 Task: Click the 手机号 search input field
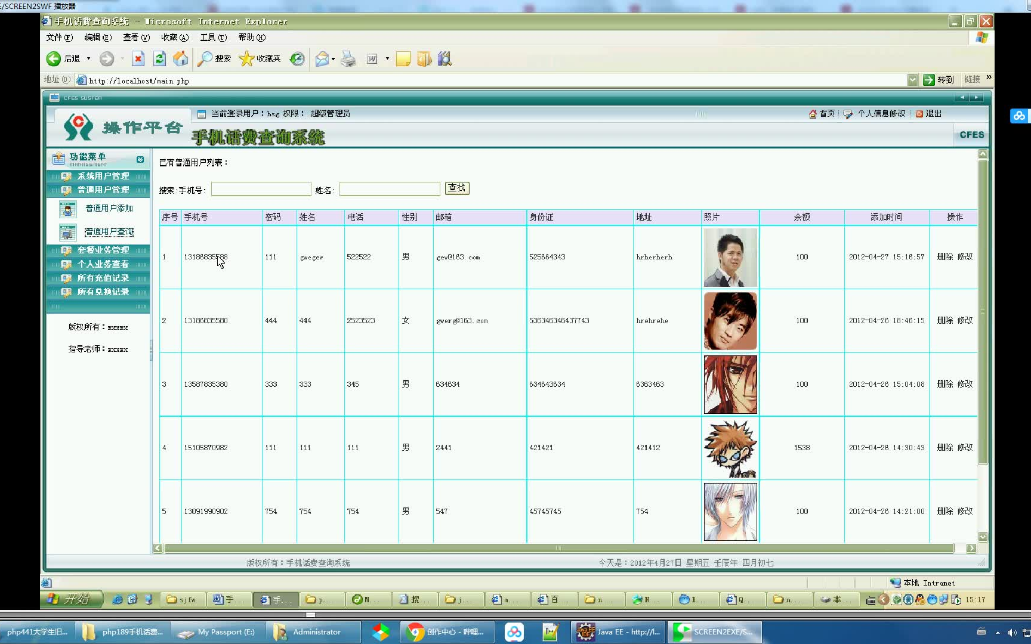coord(261,189)
